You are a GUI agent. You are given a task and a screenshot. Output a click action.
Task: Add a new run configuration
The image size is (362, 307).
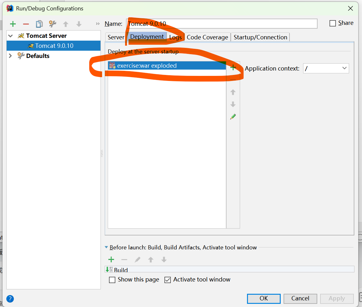point(13,24)
